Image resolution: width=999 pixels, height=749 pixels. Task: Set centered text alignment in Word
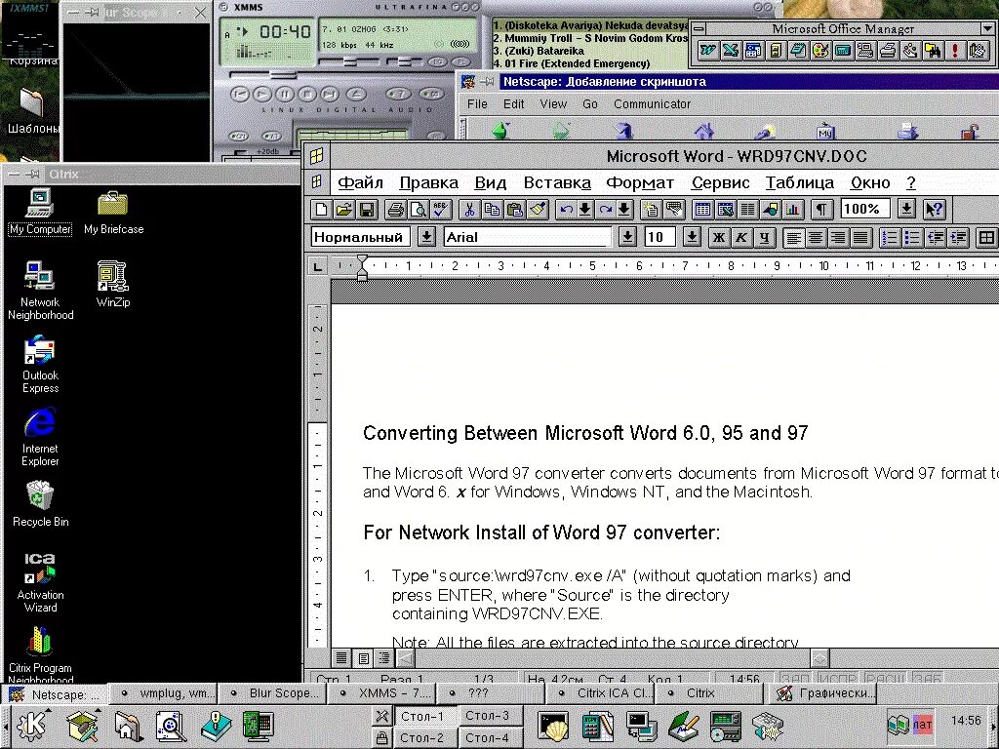pos(816,238)
